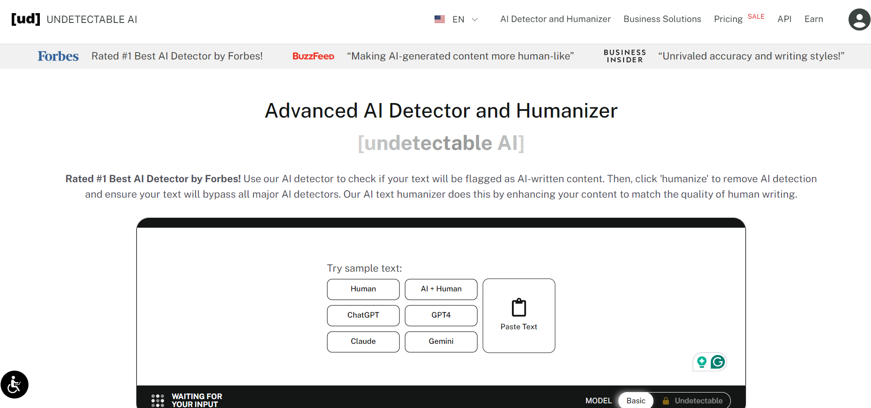Click the US flag language icon
This screenshot has height=408, width=871.
coord(440,19)
